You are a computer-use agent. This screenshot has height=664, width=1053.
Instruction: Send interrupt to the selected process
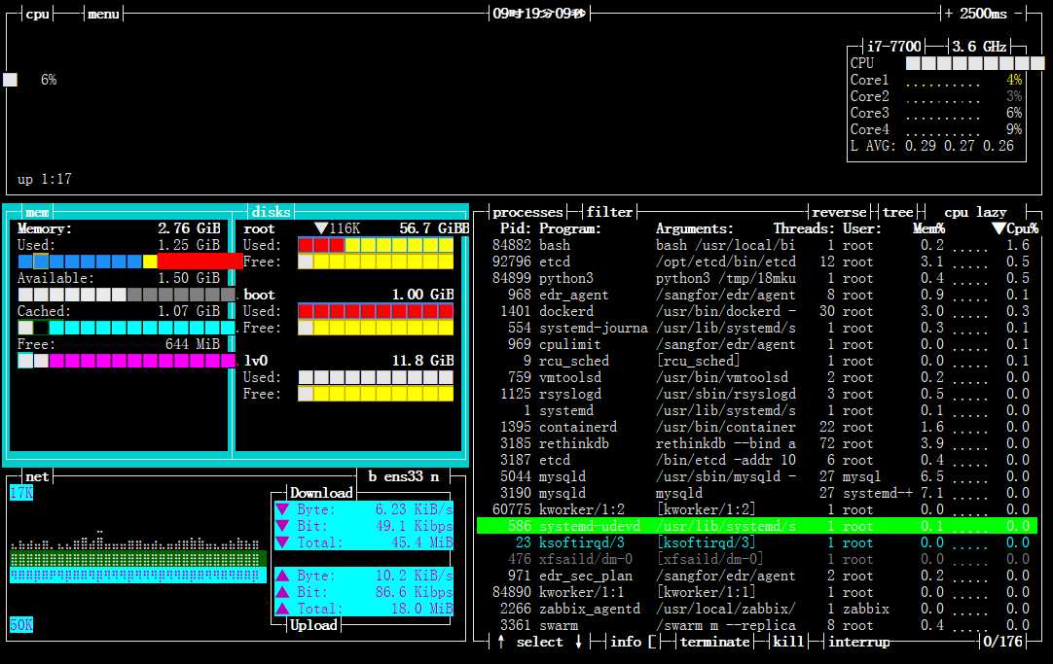[859, 642]
